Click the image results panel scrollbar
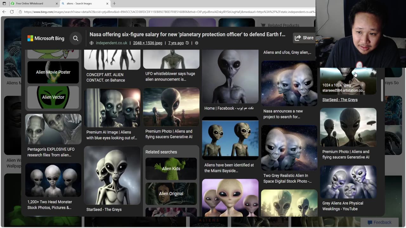The width and height of the screenshot is (406, 228). (x=382, y=90)
